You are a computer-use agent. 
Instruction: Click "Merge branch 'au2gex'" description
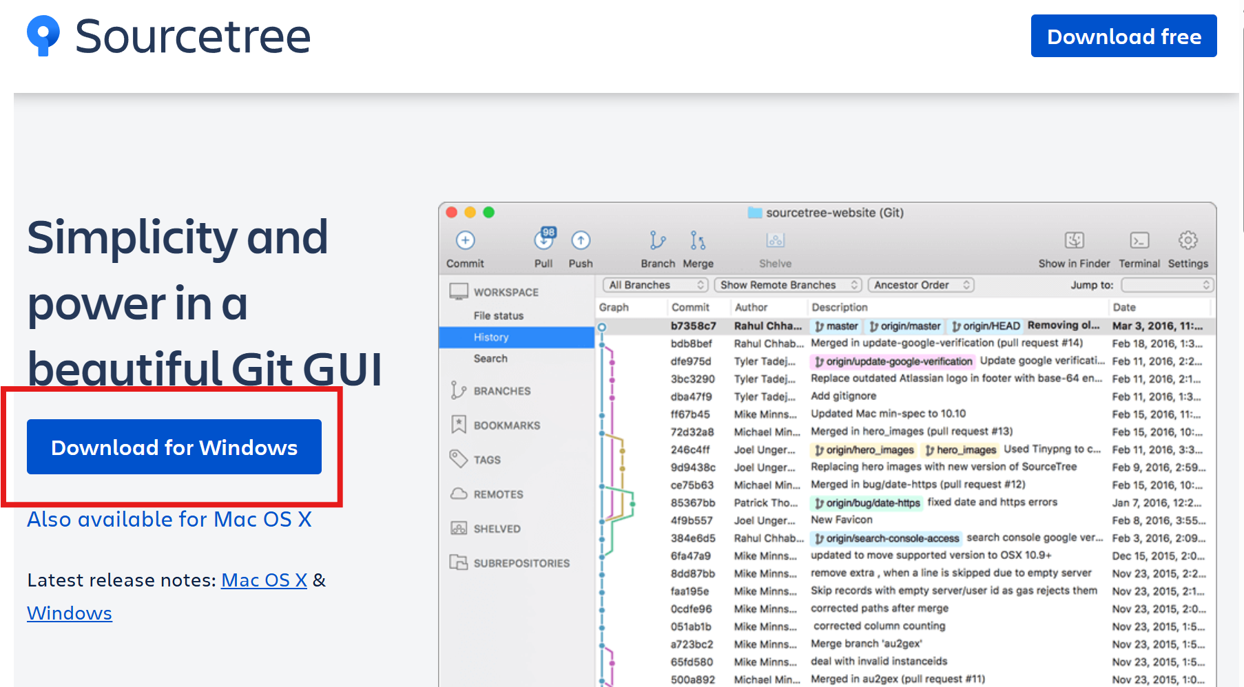coord(866,644)
